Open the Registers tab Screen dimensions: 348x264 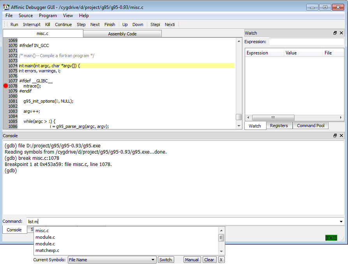coord(279,126)
